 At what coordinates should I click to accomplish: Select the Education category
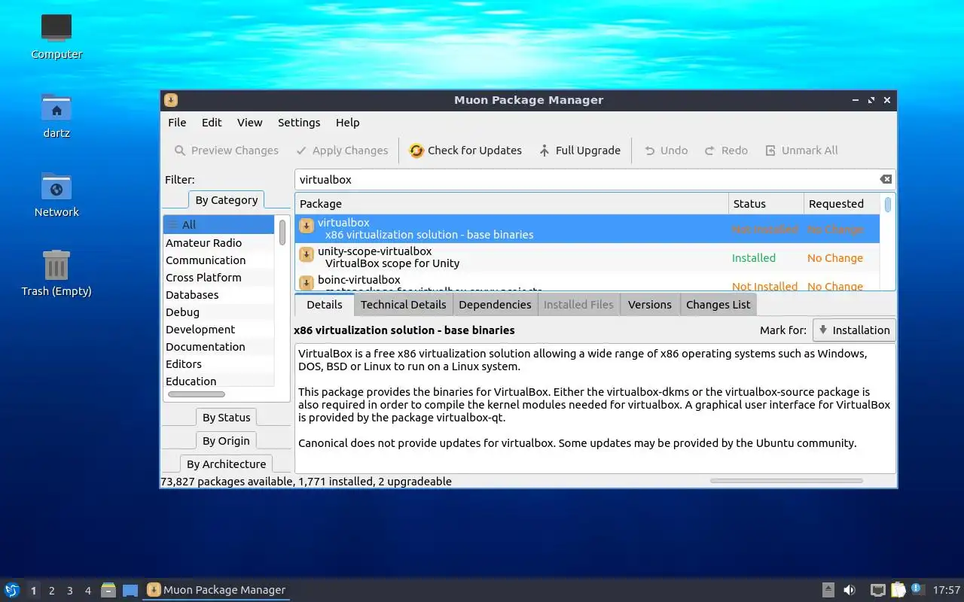(x=219, y=381)
